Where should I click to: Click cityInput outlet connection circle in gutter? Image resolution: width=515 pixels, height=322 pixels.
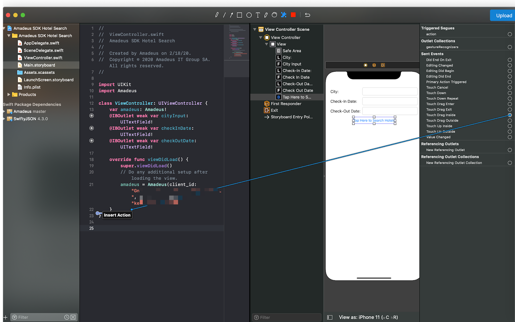[x=92, y=115]
